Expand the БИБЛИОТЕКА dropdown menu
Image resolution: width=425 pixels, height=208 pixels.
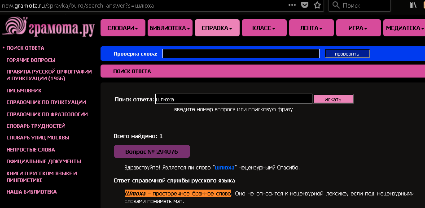coord(170,28)
